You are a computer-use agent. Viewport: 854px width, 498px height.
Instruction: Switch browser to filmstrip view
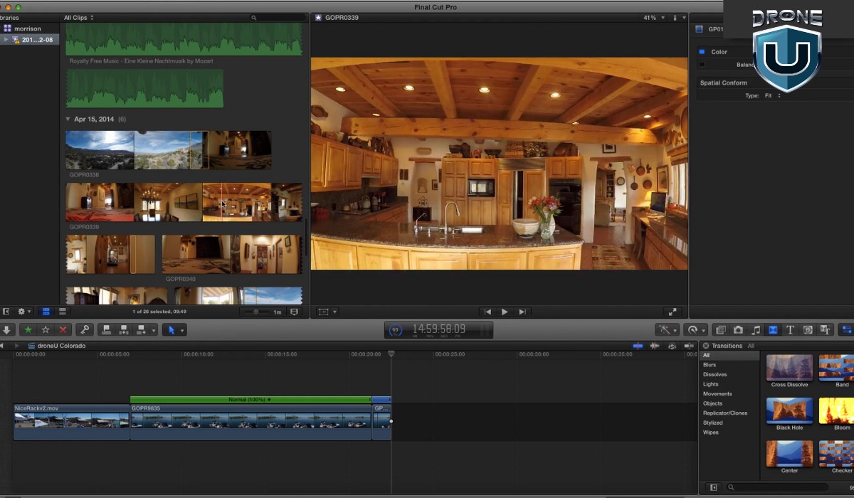[x=46, y=312]
